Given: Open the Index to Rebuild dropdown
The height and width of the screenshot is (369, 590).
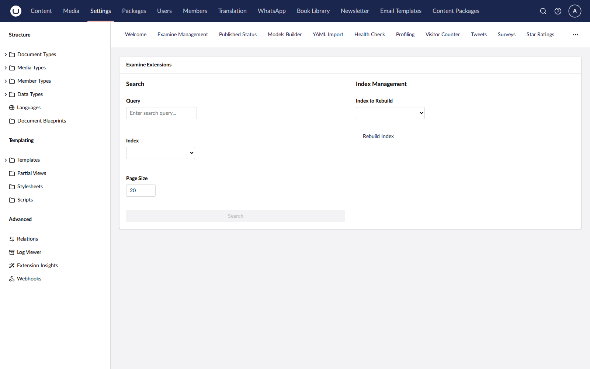Looking at the screenshot, I should coord(390,113).
